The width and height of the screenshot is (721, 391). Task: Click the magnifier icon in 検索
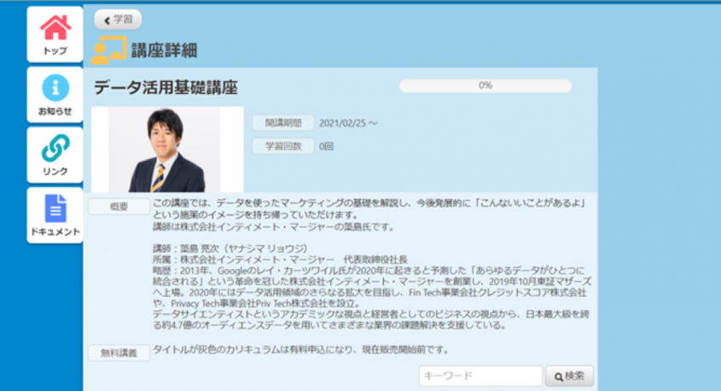[559, 376]
